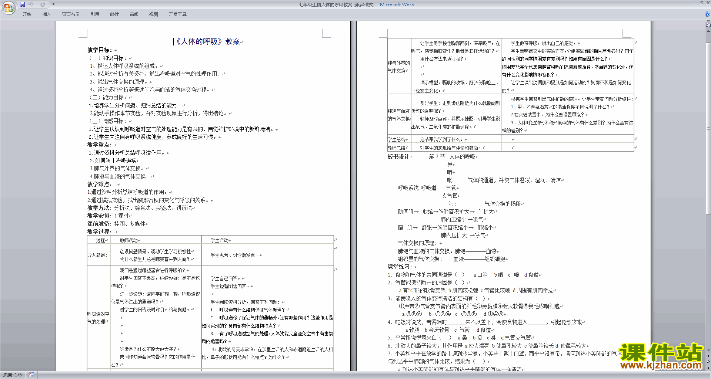
Task: Switch to the 页面布局 tab
Action: (71, 14)
